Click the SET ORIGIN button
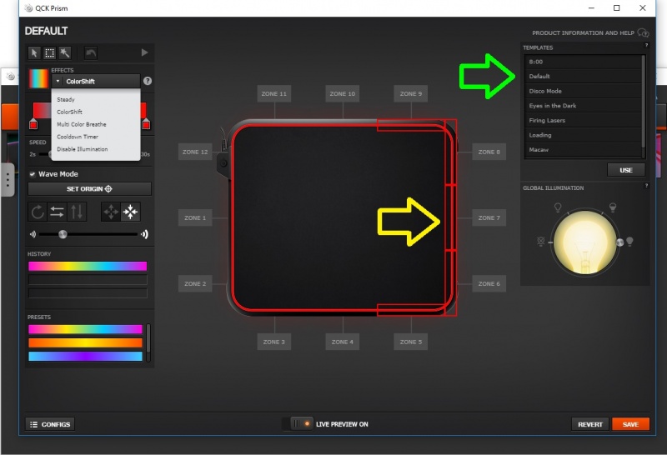Viewport: 667px width, 455px height. pos(90,189)
